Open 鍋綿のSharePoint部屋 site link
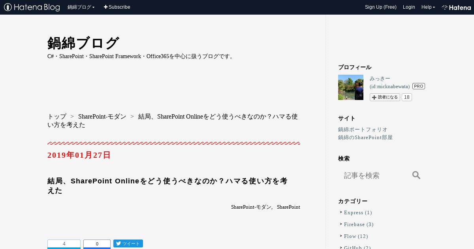This screenshot has height=249, width=474. coord(365,138)
